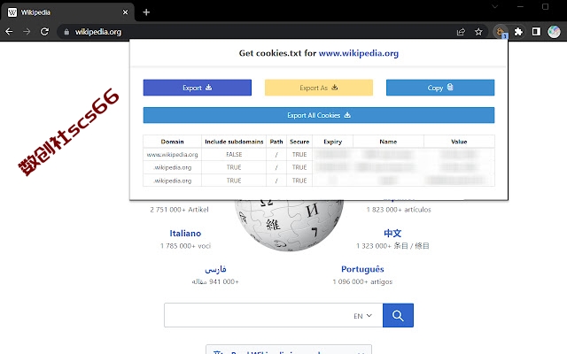Click Export All Cookies button
567x354 pixels.
pyautogui.click(x=319, y=115)
